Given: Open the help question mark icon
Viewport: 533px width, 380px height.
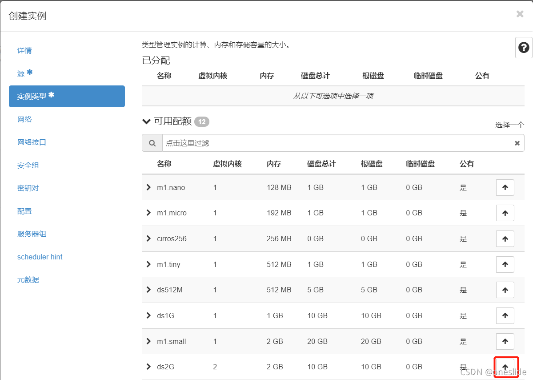Looking at the screenshot, I should point(524,48).
